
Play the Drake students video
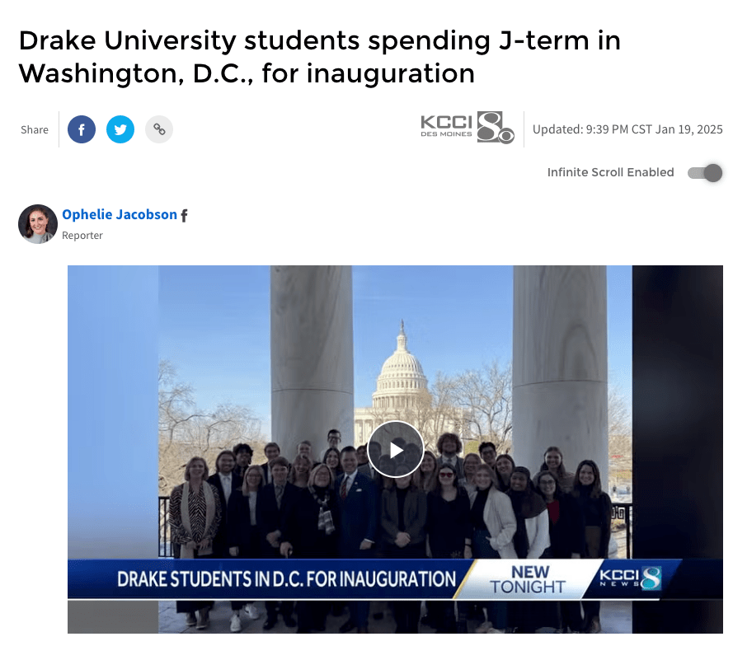pyautogui.click(x=396, y=449)
